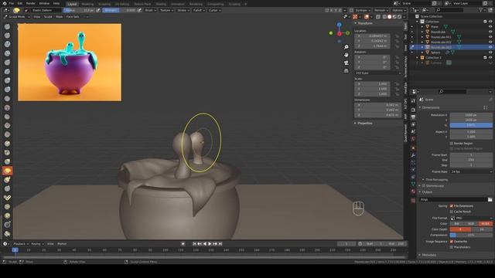The width and height of the screenshot is (495, 278).
Task: Switch to the Layout workspace tab
Action: 72,4
